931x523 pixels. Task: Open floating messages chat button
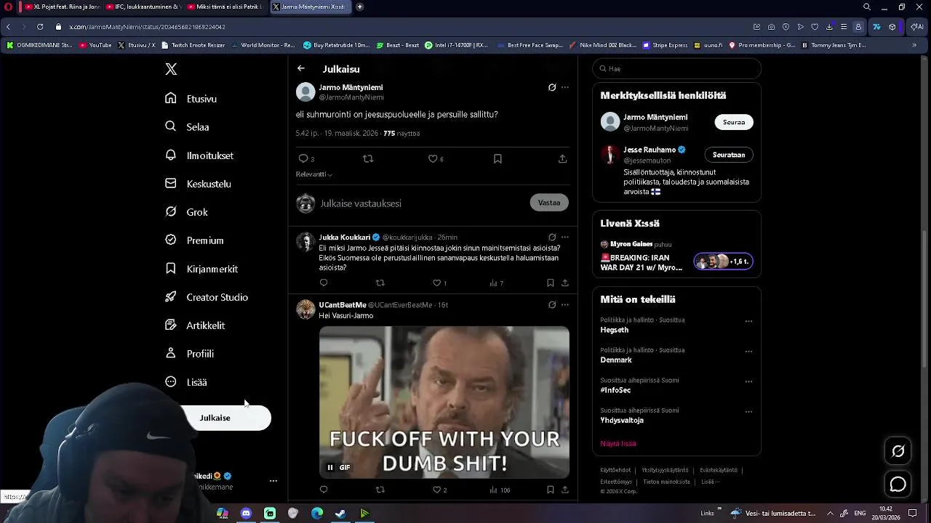tap(898, 485)
